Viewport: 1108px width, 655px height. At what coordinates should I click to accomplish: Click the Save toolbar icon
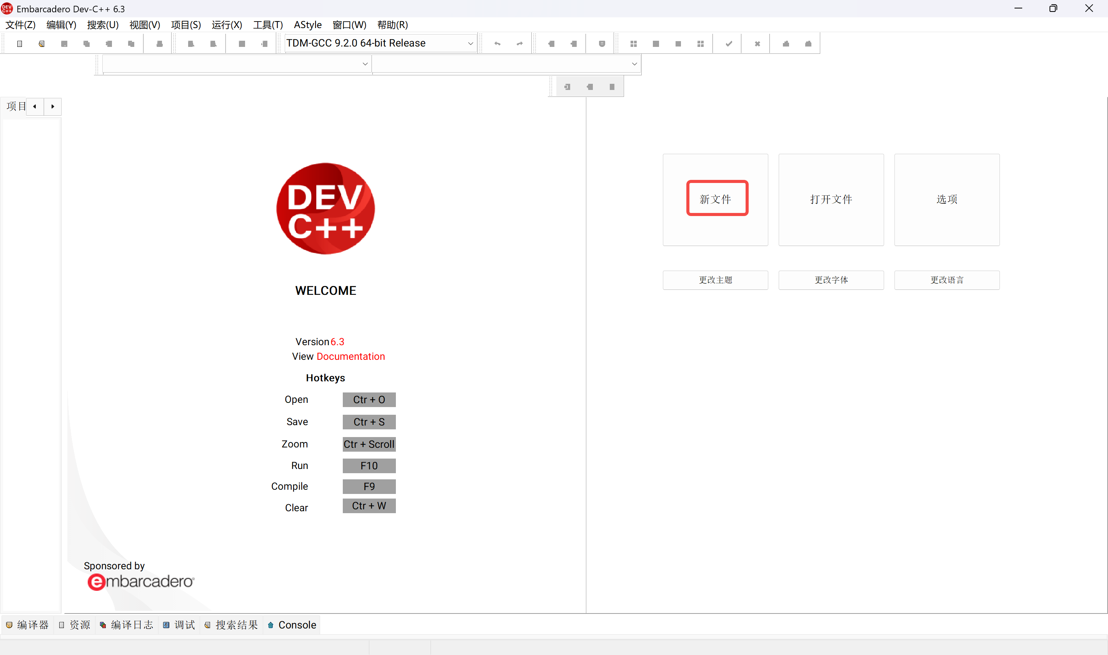point(64,43)
